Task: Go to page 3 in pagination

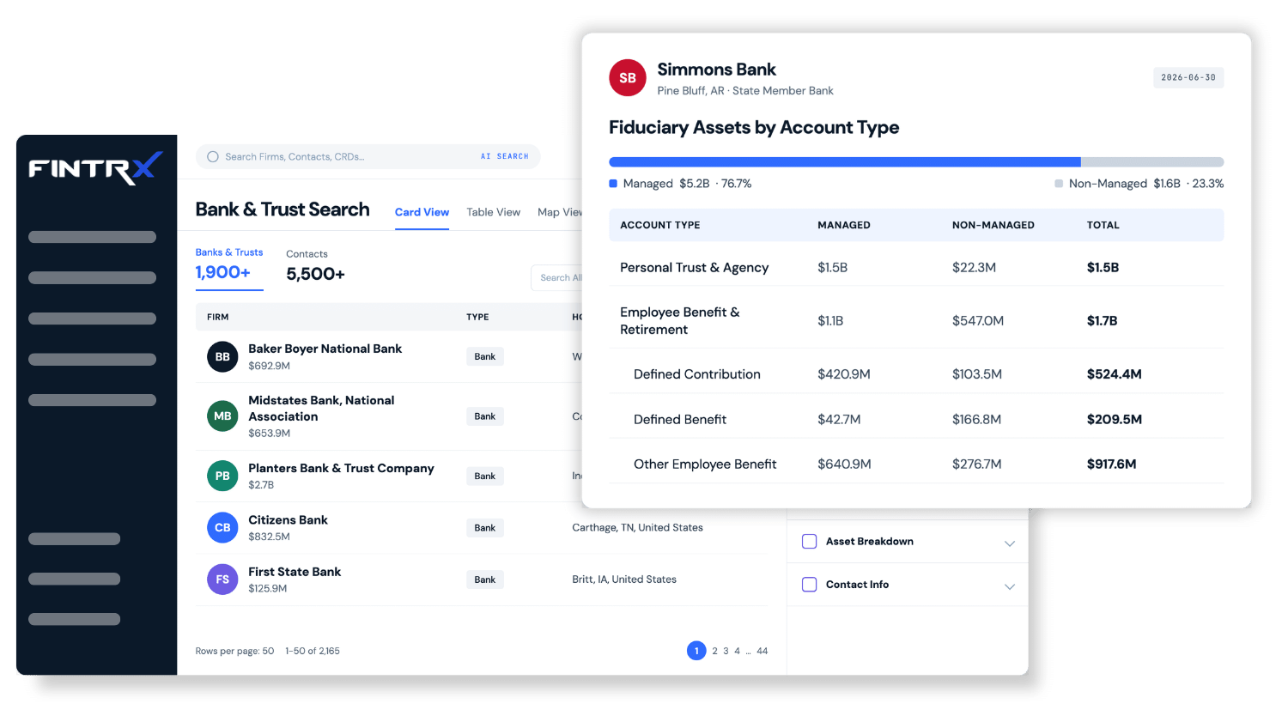Action: click(x=726, y=652)
